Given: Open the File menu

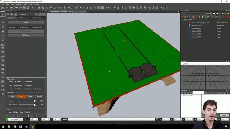Looking at the screenshot, I should pos(3,4).
